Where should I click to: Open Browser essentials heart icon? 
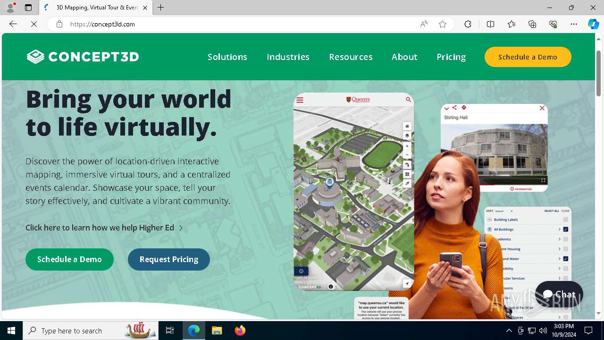coord(553,24)
